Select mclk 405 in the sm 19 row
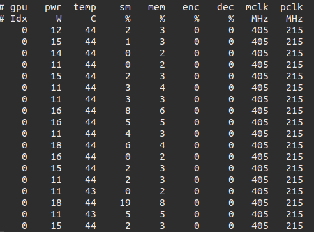Screen dimensions: 314x232 coord(260,203)
